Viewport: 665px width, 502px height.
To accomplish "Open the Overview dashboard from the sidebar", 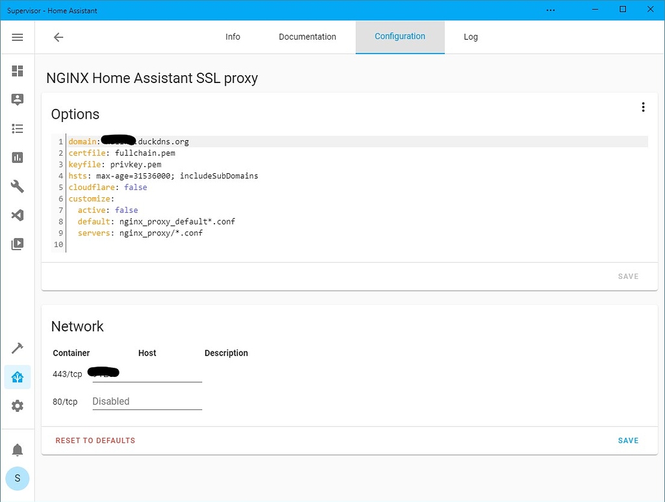I will [17, 71].
